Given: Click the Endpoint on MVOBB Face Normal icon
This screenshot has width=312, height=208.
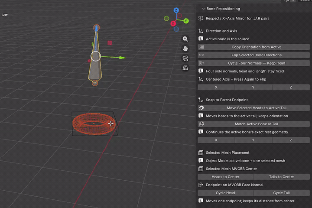Looking at the screenshot, I should (x=201, y=185).
